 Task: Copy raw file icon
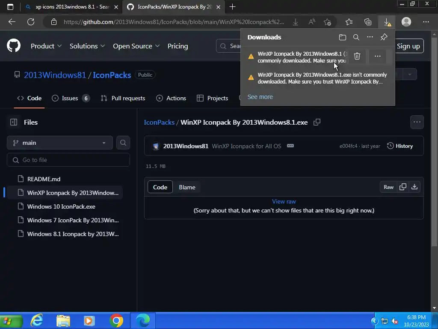click(403, 187)
